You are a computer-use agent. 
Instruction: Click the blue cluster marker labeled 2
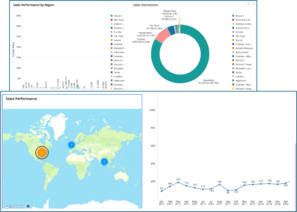point(104,162)
